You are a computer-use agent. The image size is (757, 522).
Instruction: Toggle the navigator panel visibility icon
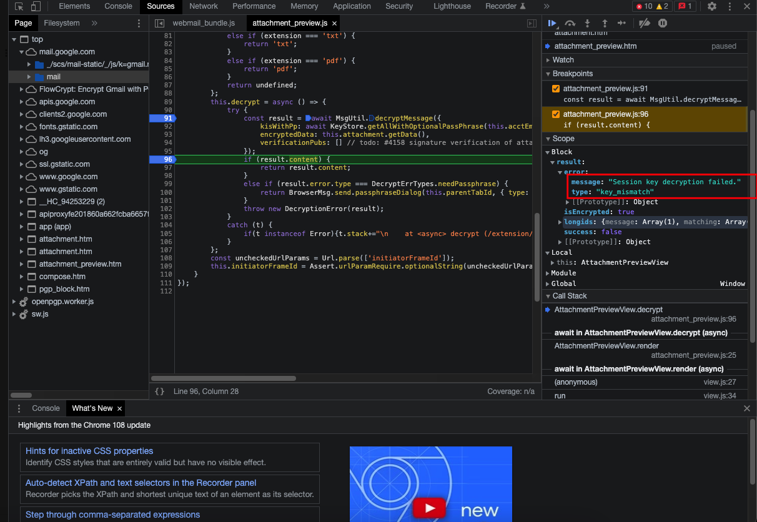coord(160,22)
